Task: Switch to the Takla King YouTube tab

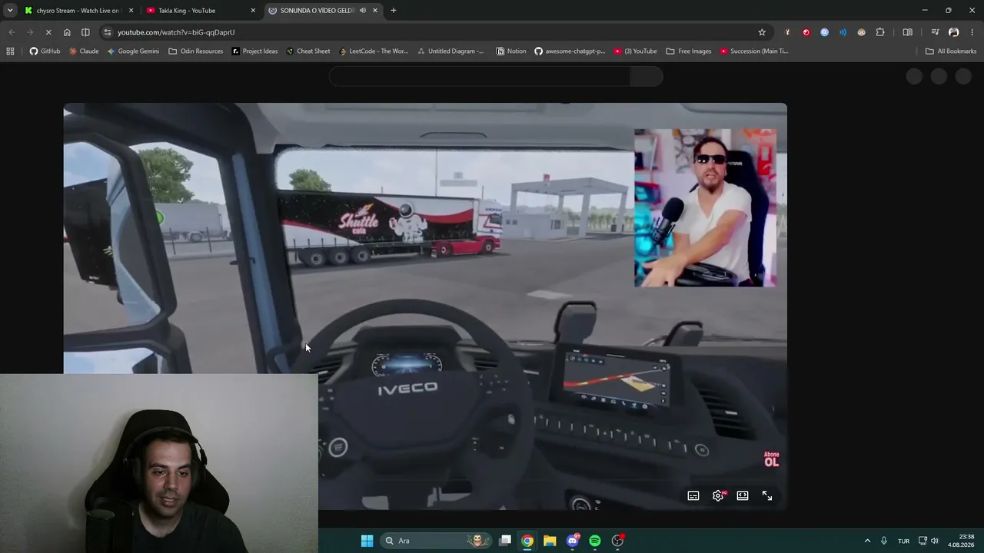Action: [200, 11]
